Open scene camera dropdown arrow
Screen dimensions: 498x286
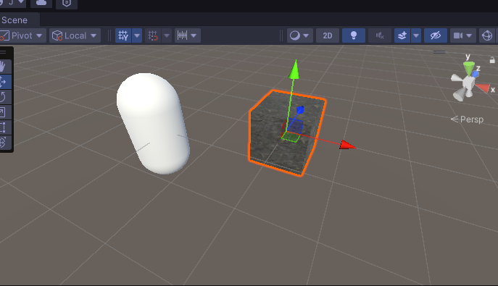(470, 35)
